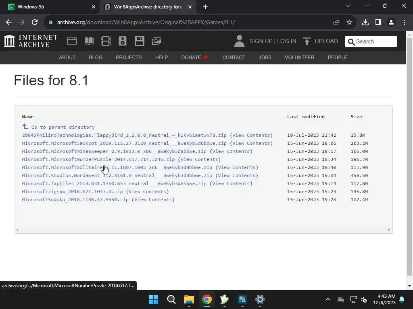
Task: Click the address bar URL
Action: point(146,23)
